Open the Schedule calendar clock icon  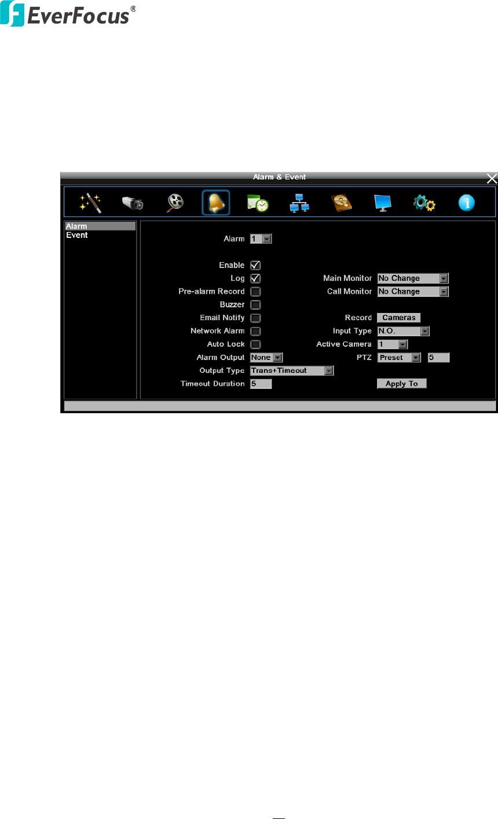(258, 203)
